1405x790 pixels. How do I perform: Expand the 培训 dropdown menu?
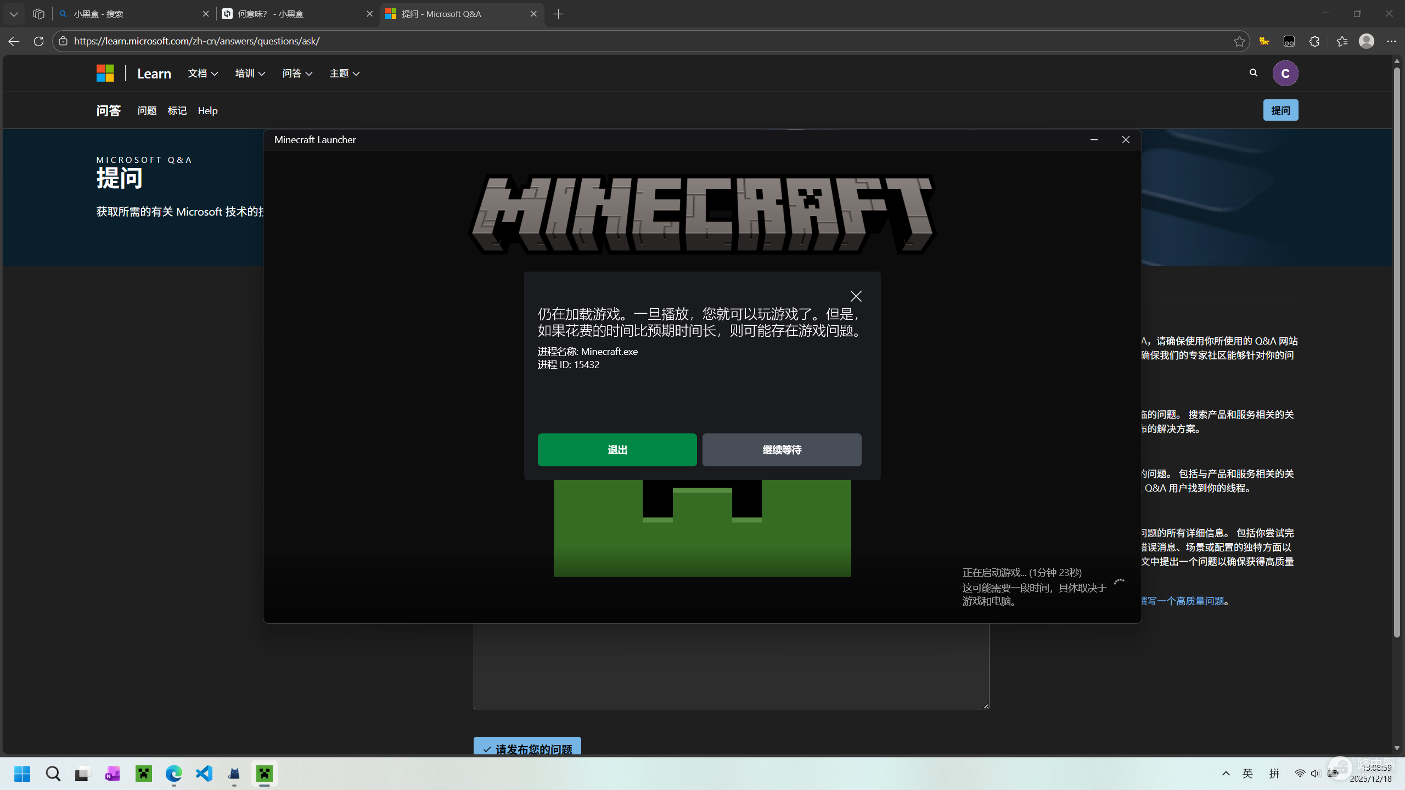coord(250,74)
